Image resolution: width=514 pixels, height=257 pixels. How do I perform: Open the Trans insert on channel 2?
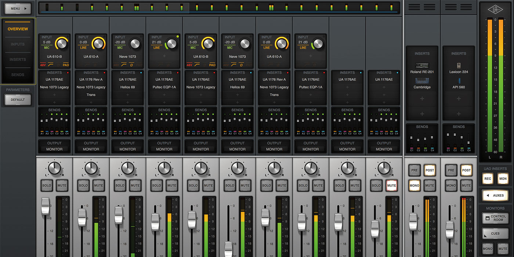click(91, 95)
